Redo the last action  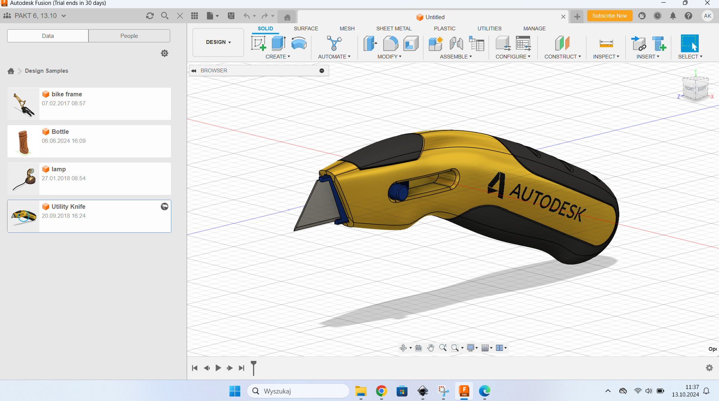[x=265, y=16]
